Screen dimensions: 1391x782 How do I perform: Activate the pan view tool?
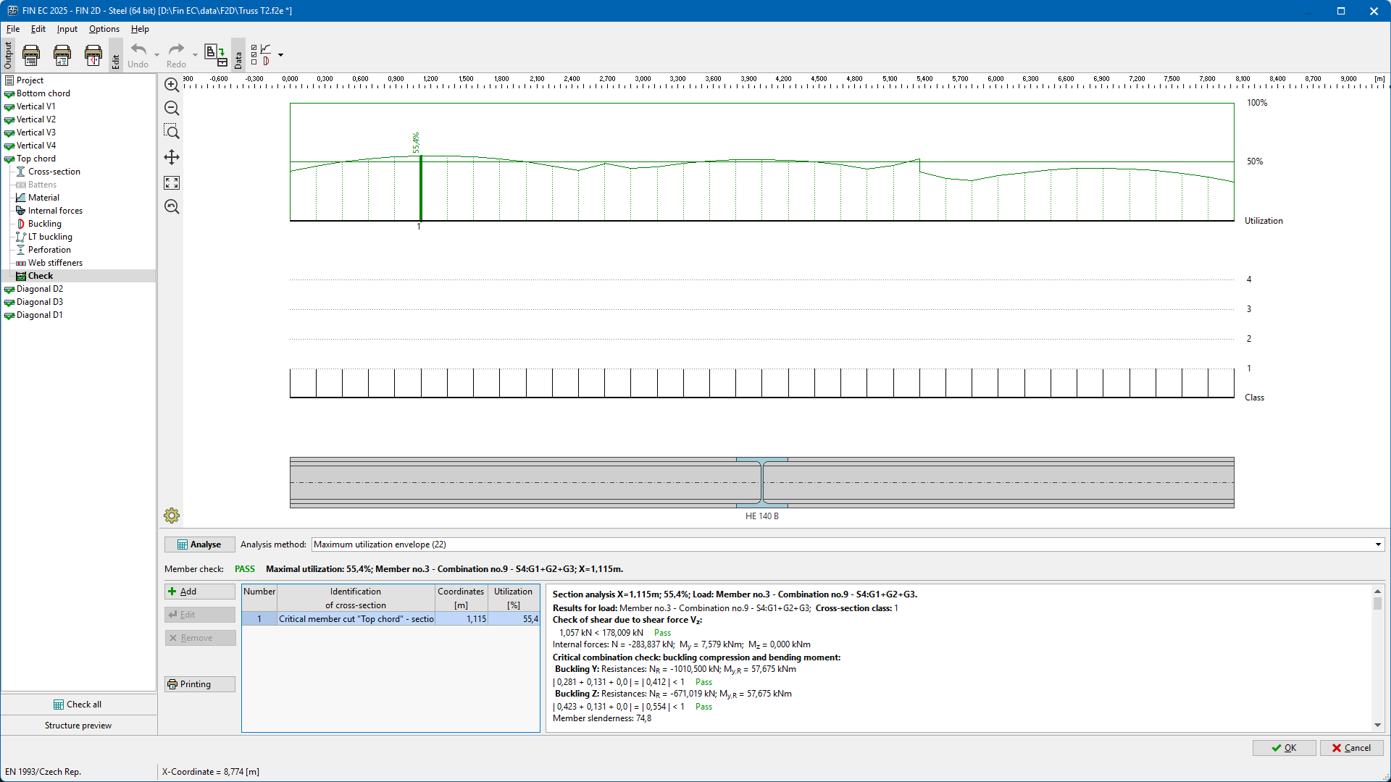(172, 157)
